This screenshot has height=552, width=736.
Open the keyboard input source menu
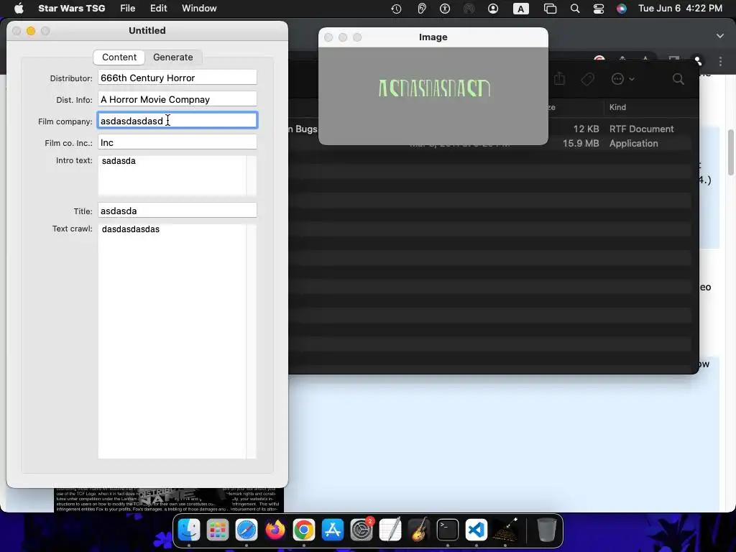(x=520, y=9)
